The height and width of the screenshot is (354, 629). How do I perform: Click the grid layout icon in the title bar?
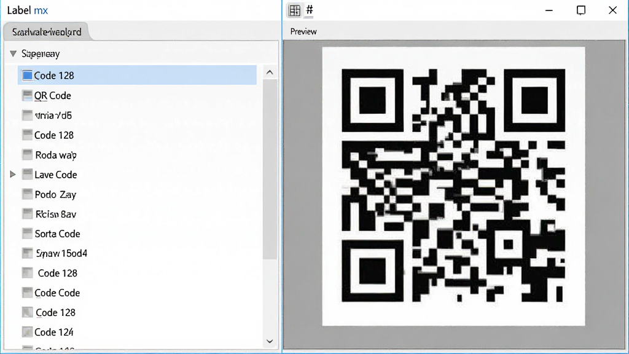294,10
